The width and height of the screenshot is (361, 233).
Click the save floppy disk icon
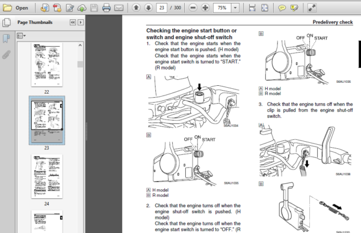click(94, 8)
